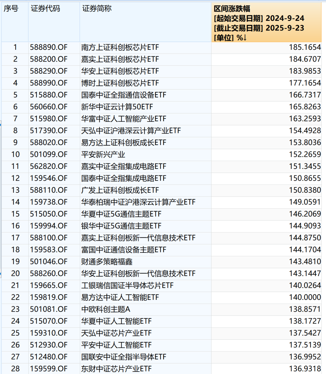Click value 166.7317
326x374 pixels.
pos(305,95)
